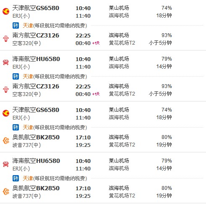The width and height of the screenshot is (206, 205).
Task: Click the +1天 next-day marker in the first itinerary
Action: click(x=96, y=43)
